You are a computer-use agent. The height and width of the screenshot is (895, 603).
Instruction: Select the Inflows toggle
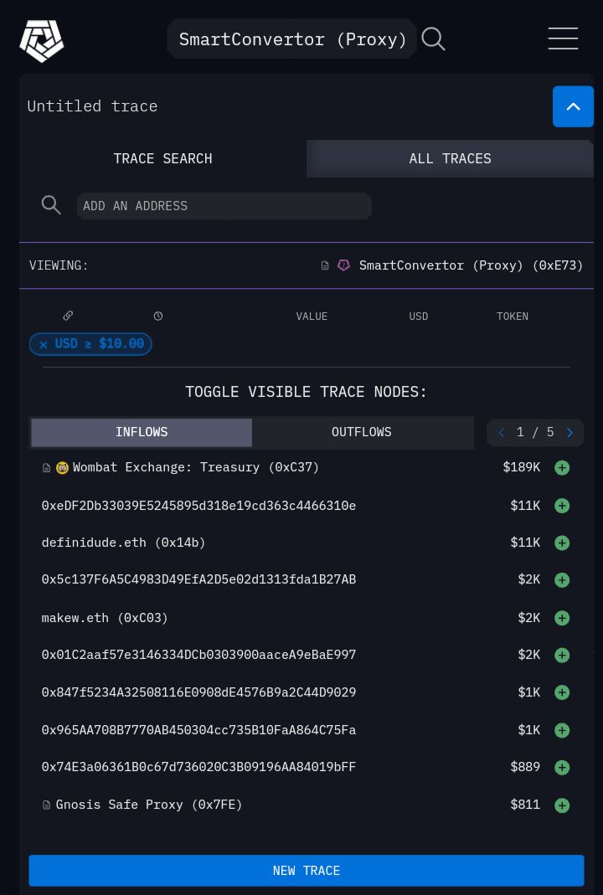[142, 432]
